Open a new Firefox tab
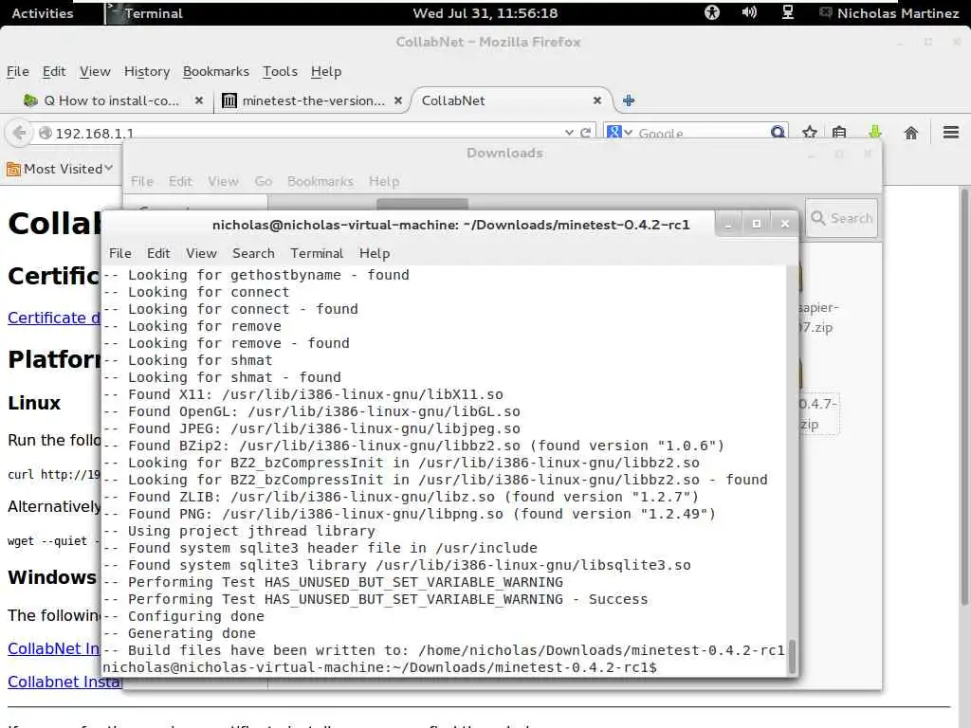This screenshot has height=728, width=971. click(629, 100)
